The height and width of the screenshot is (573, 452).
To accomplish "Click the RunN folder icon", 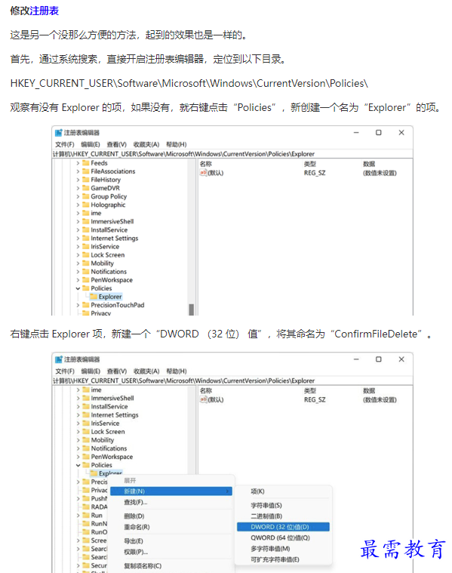I will pos(86,524).
